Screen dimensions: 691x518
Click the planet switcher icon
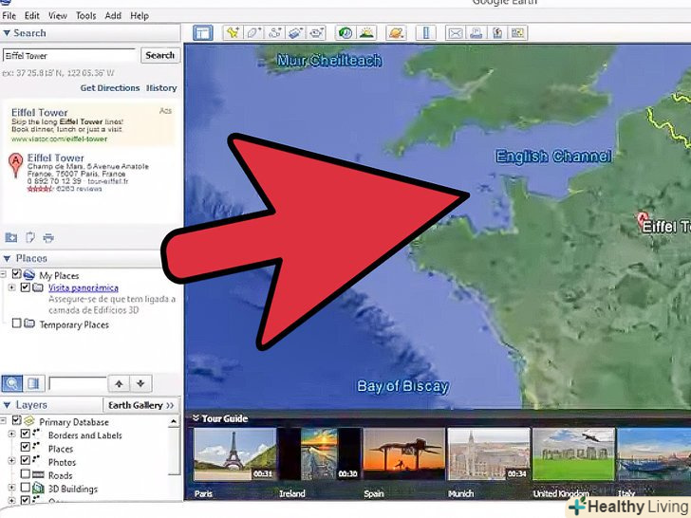tap(396, 33)
